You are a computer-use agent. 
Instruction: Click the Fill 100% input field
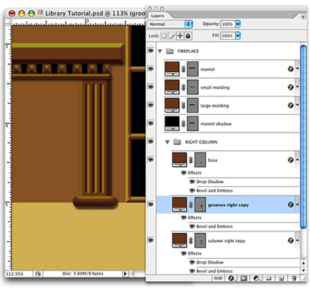tap(227, 35)
